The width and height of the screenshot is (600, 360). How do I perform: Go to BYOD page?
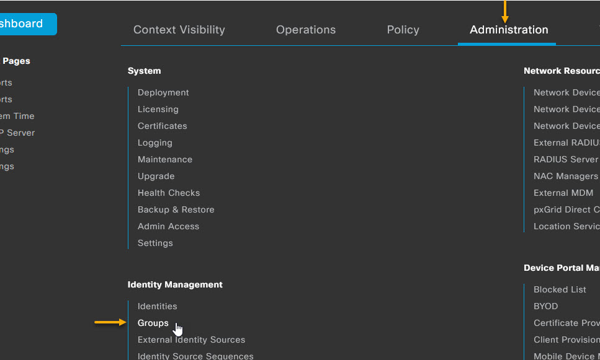(545, 307)
